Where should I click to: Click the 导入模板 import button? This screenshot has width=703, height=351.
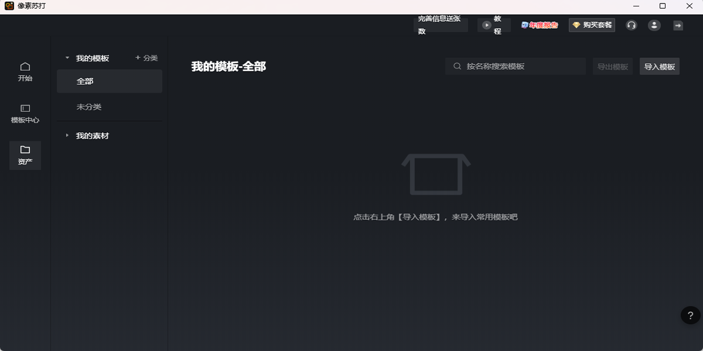tap(659, 66)
